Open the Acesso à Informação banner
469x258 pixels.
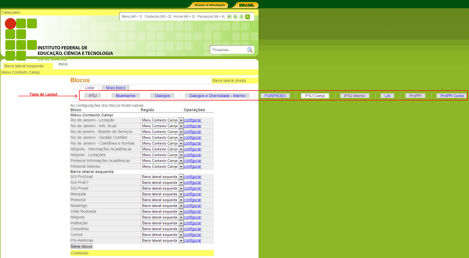[210, 5]
